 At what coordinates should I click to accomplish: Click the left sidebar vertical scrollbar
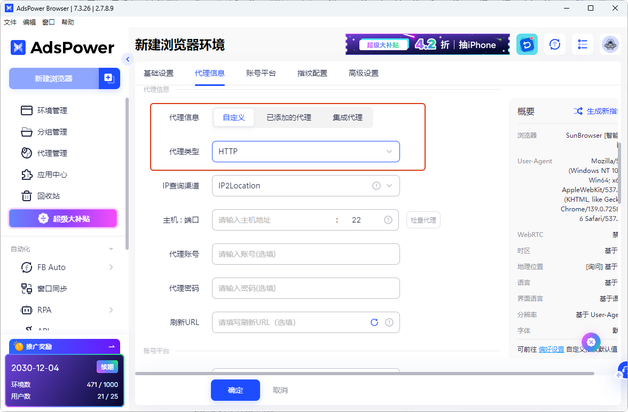[x=127, y=173]
